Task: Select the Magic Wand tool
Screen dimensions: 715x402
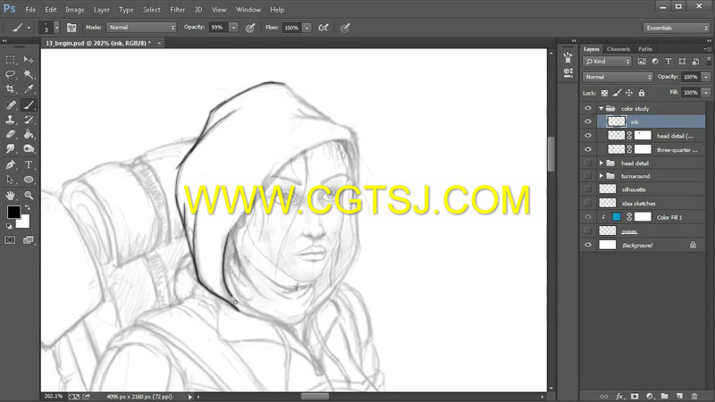Action: (29, 74)
